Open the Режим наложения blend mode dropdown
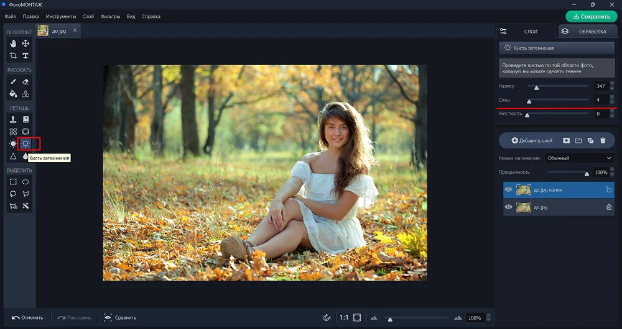The height and width of the screenshot is (329, 622). [580, 158]
